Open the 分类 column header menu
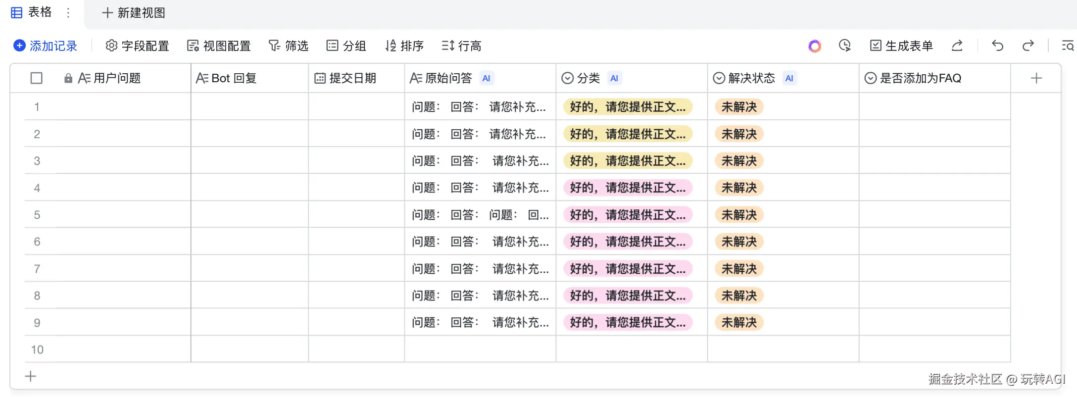1077x397 pixels. coord(588,78)
